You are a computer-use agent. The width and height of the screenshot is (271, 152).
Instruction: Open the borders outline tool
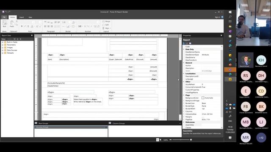(x=73, y=26)
